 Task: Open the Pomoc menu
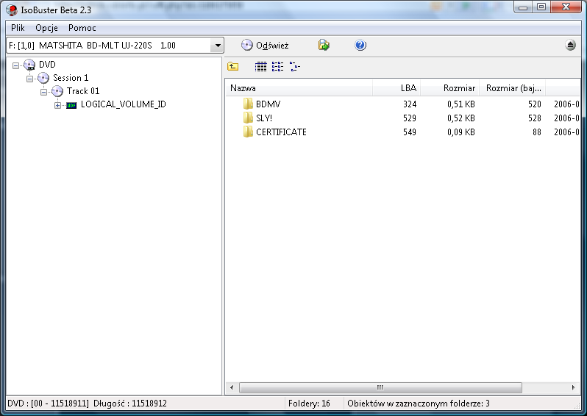click(x=82, y=28)
